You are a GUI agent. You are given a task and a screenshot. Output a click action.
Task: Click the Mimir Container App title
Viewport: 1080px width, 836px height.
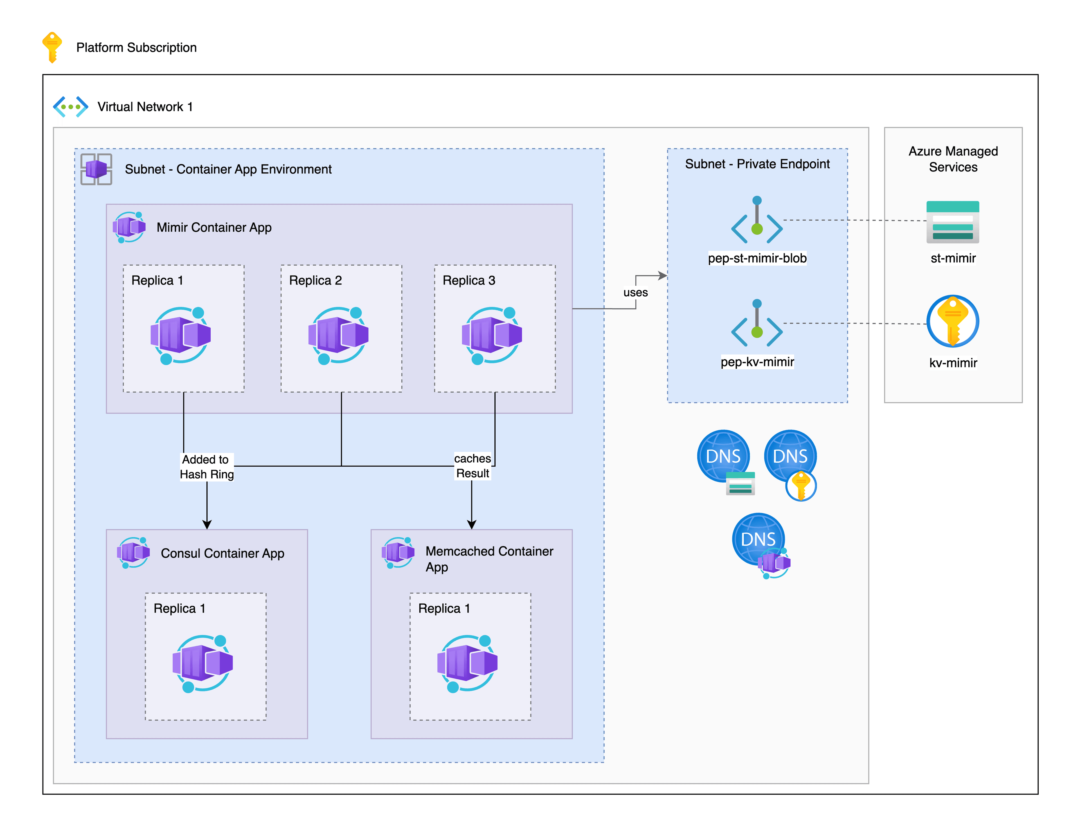pyautogui.click(x=214, y=227)
